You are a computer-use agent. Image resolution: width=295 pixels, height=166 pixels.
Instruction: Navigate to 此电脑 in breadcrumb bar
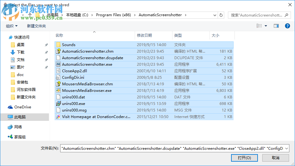pos(53,15)
